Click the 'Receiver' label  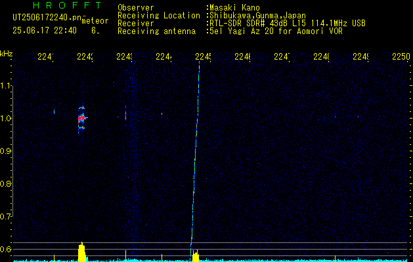[136, 24]
